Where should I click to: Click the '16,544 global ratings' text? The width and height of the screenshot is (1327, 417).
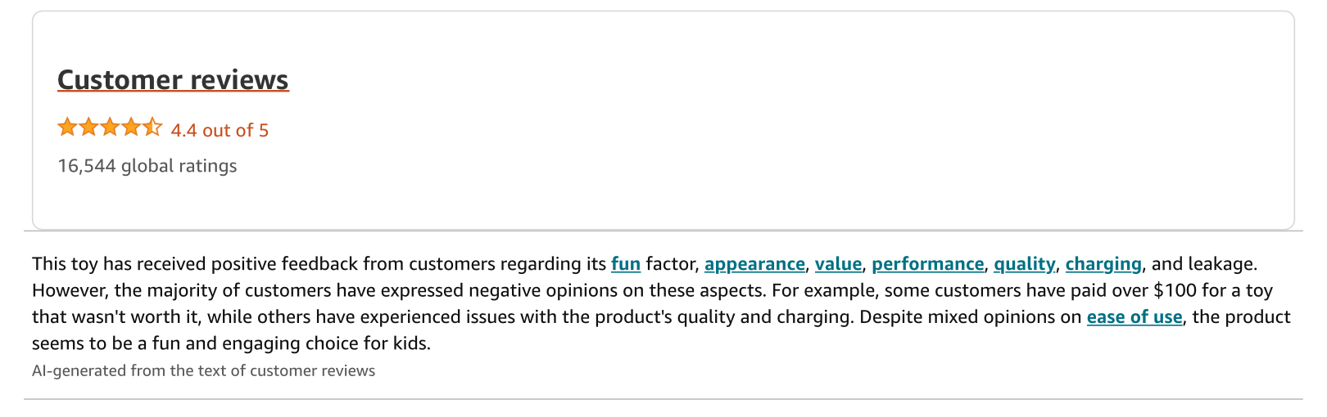tap(147, 166)
